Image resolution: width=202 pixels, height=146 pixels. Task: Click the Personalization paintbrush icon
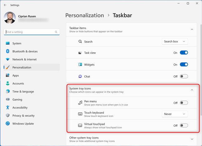(x=8, y=67)
